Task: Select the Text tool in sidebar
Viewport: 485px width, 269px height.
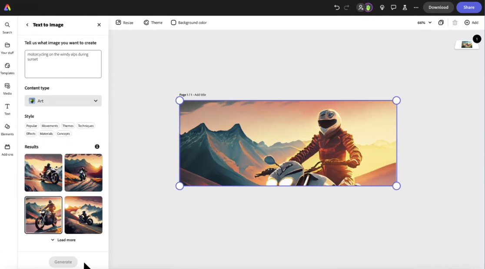Action: (x=7, y=109)
